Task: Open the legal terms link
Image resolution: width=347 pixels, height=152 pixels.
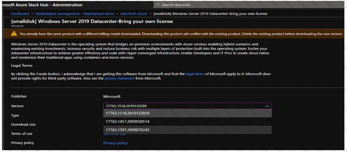Action: pos(195,74)
